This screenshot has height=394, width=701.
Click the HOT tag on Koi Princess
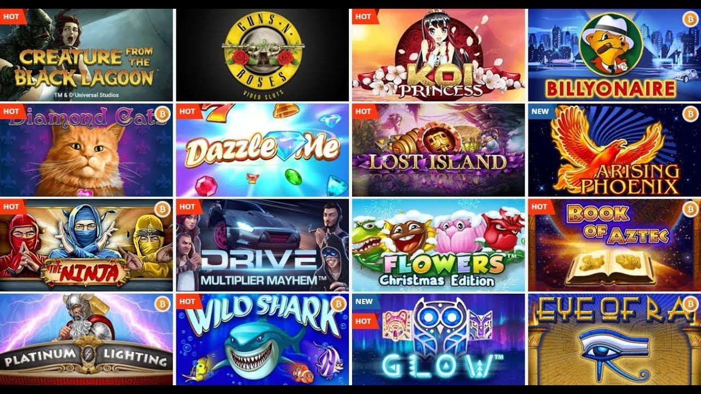(x=364, y=16)
